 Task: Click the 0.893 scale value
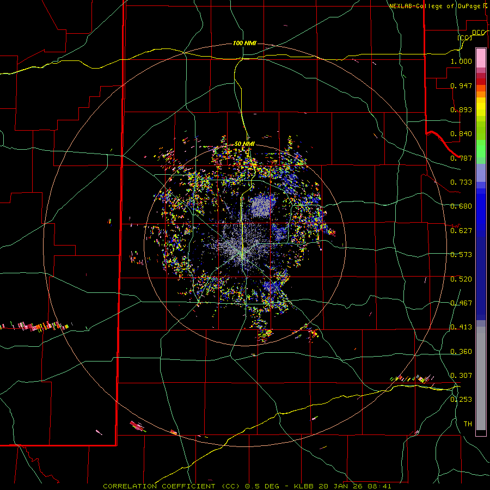pos(461,109)
